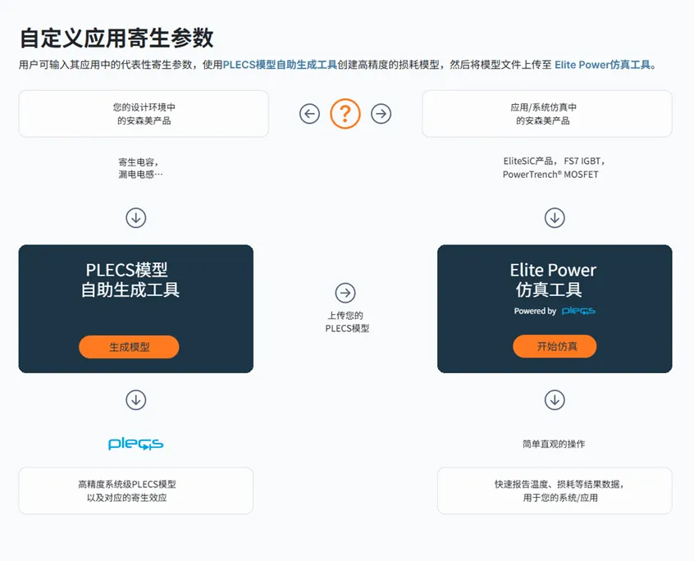
Task: Click down arrow below 寄生电容 text
Action: pos(136,217)
